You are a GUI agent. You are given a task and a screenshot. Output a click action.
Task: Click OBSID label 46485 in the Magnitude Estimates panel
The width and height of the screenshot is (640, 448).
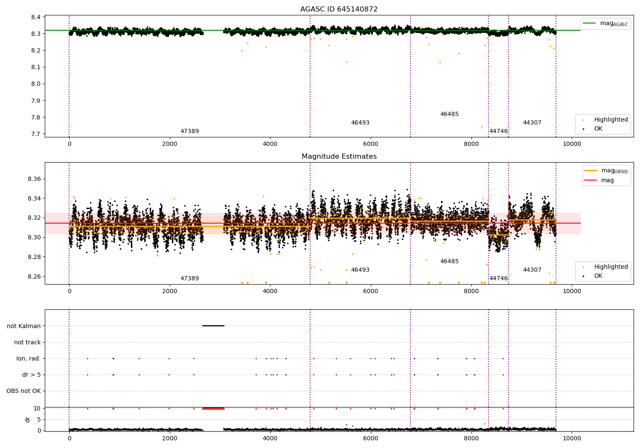[449, 261]
